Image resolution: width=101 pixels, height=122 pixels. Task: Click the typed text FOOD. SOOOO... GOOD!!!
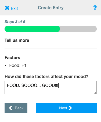point(33,85)
